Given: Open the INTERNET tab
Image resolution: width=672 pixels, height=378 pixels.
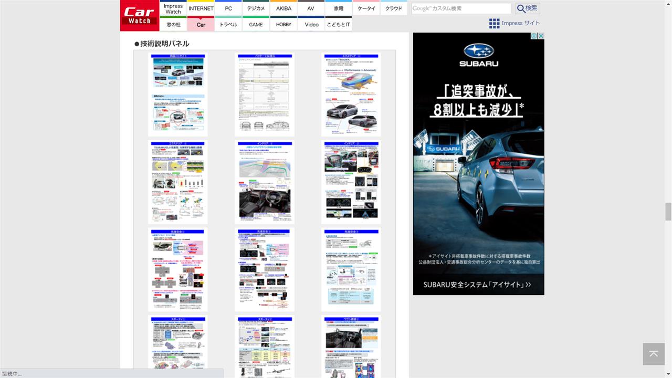Looking at the screenshot, I should click(201, 8).
